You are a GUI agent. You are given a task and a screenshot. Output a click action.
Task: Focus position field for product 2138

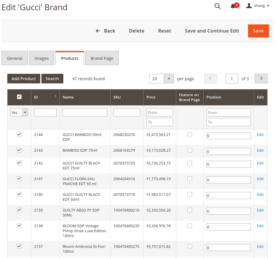point(228,227)
